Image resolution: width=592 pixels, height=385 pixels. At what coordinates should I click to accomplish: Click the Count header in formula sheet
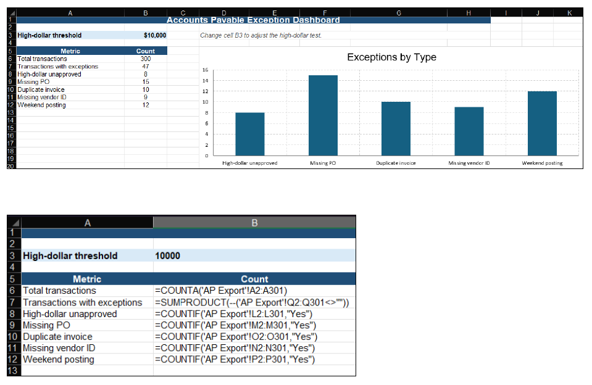point(254,279)
